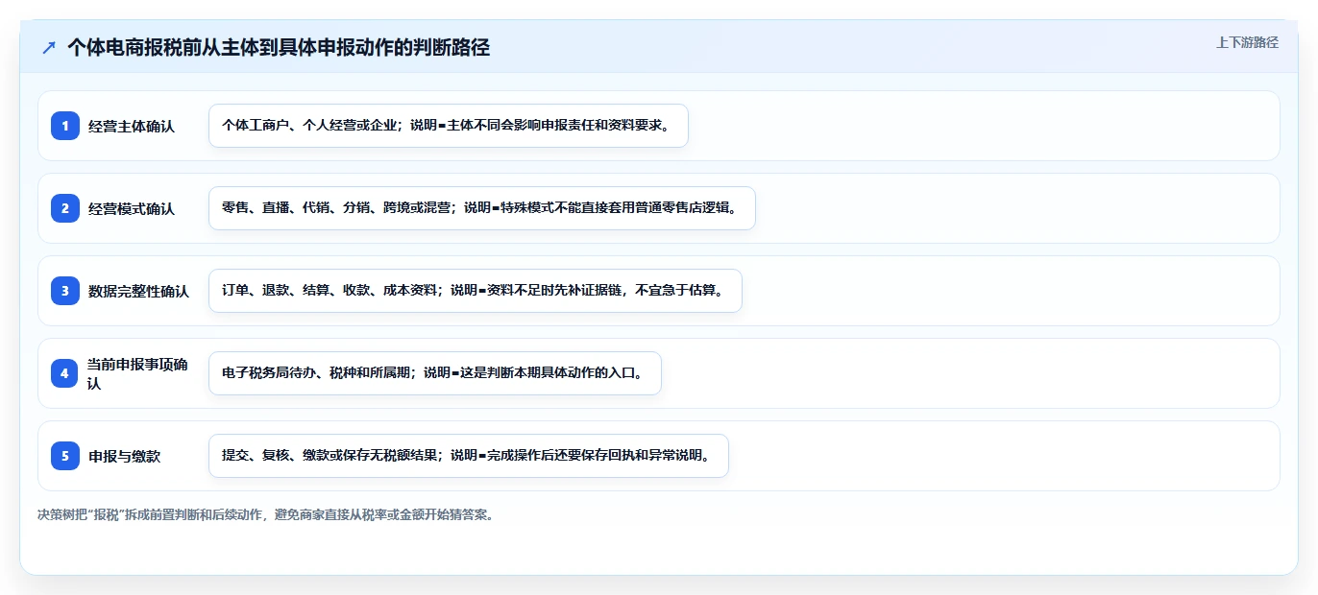The image size is (1318, 595).
Task: Select the 数据完整性确认 step label
Action: 138,291
